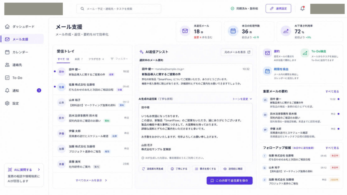
Task: Click the 提案 tag on 田中's email
Action: click(111, 74)
